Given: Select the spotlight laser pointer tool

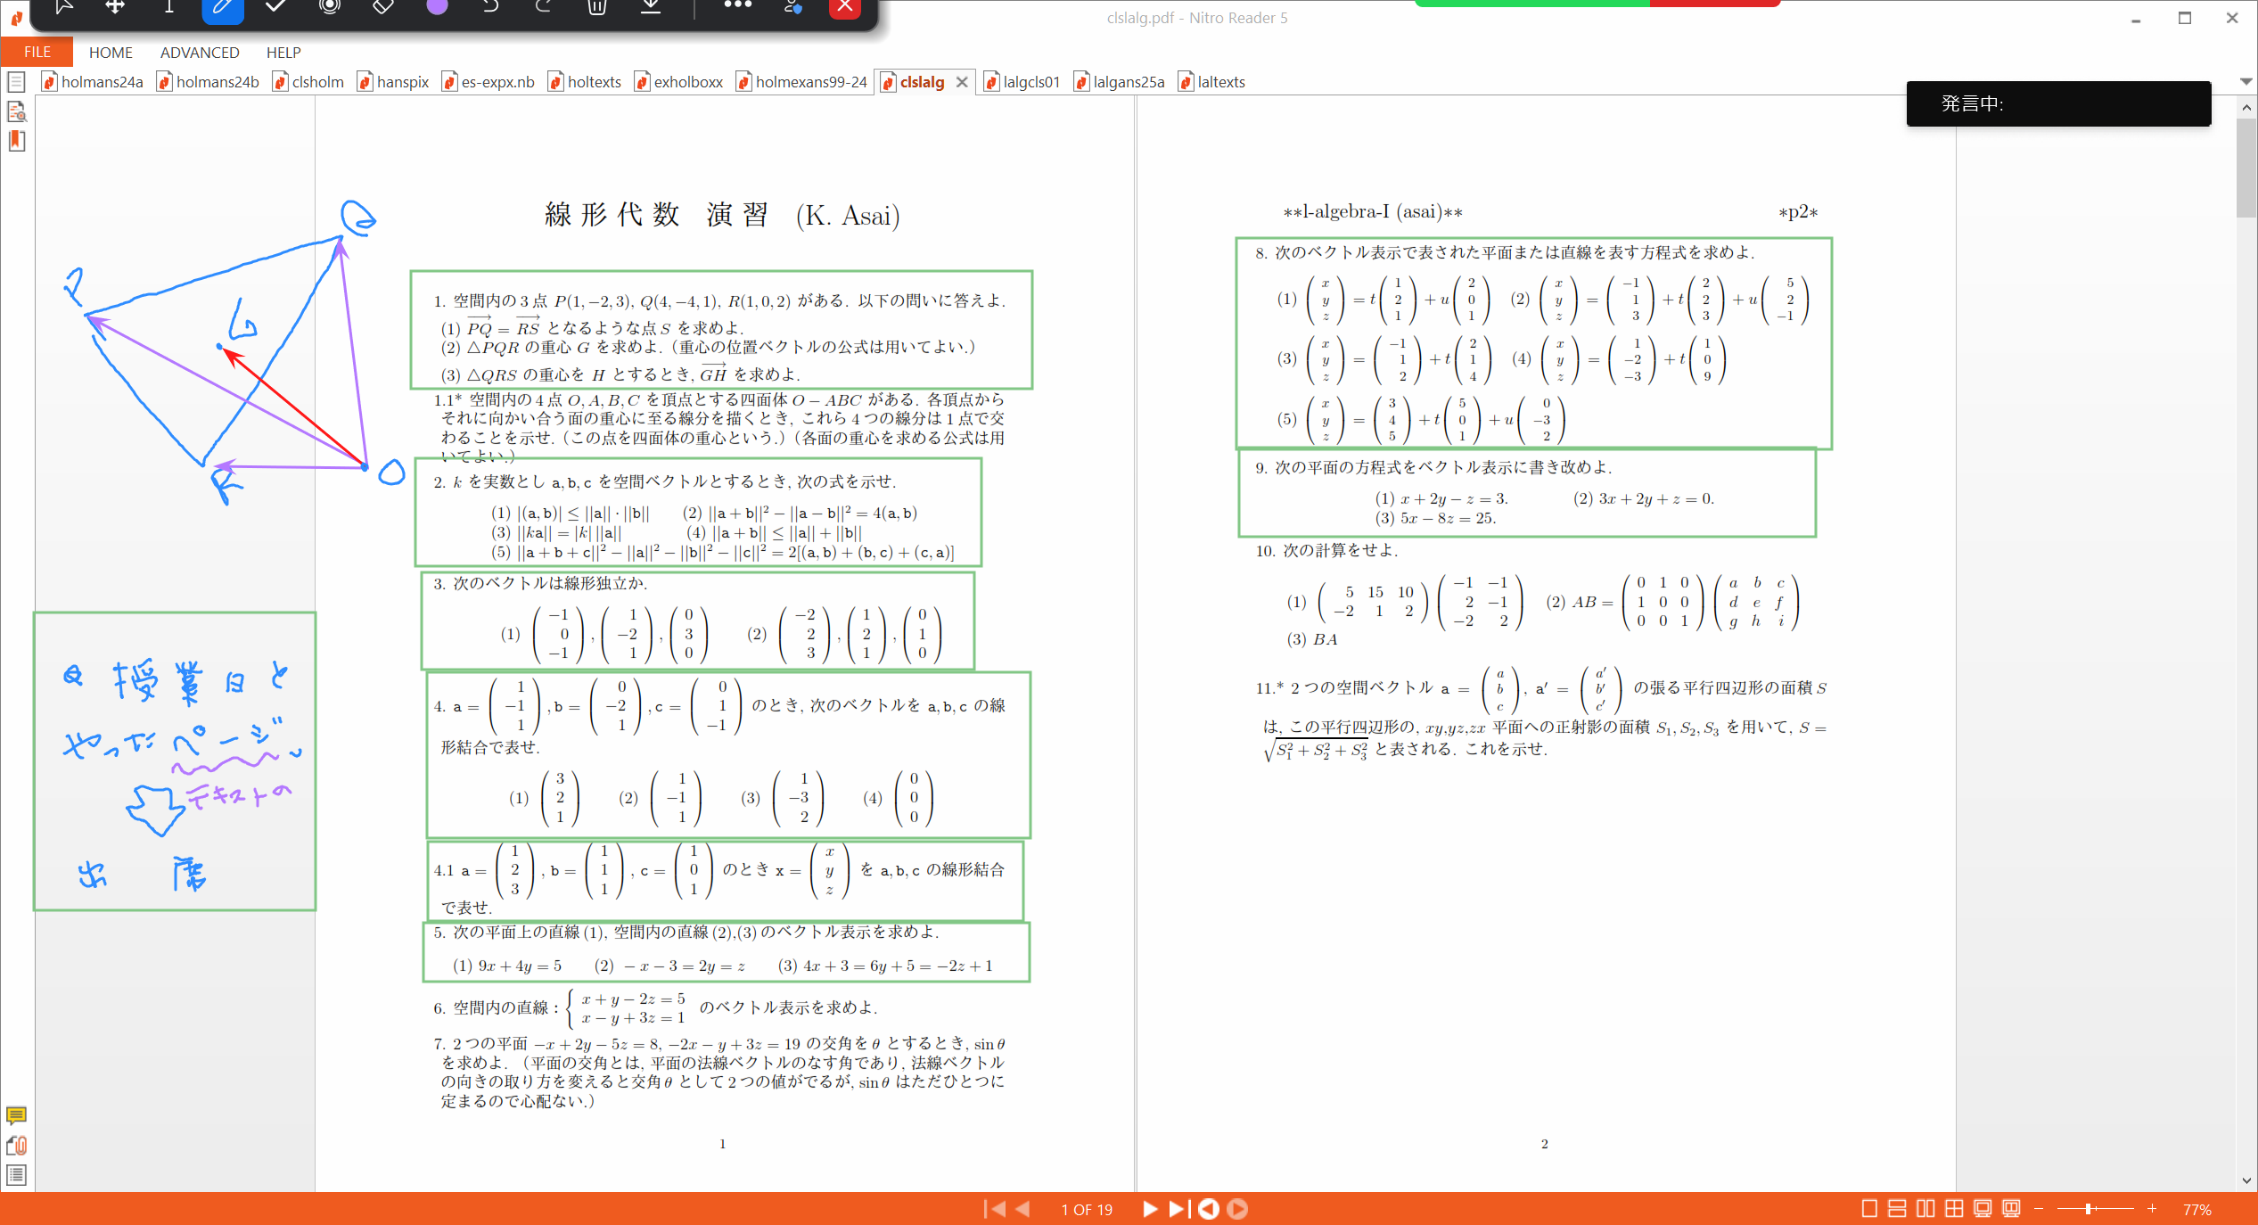Looking at the screenshot, I should pos(330,7).
